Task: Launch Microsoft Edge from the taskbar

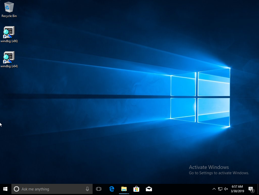Action: (x=112, y=189)
